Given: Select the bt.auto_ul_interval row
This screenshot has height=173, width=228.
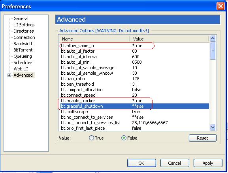Looking at the screenshot, I should click(135, 57).
